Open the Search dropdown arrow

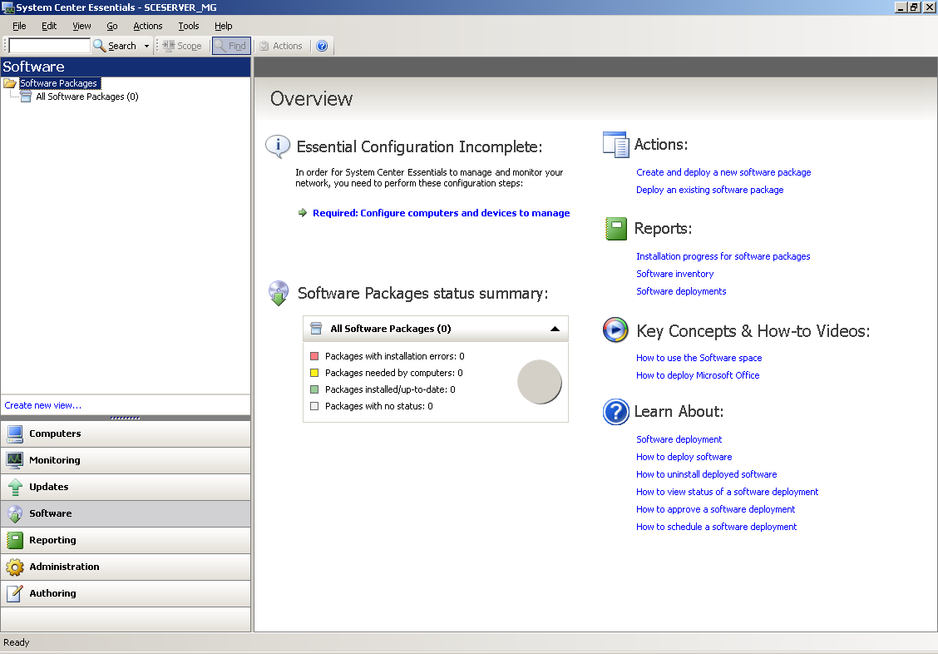pos(146,46)
